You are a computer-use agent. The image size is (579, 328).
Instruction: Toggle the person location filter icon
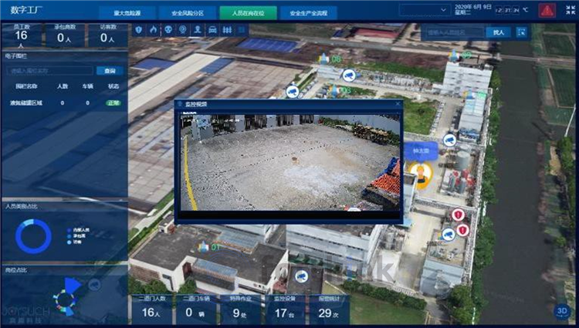[x=197, y=29]
